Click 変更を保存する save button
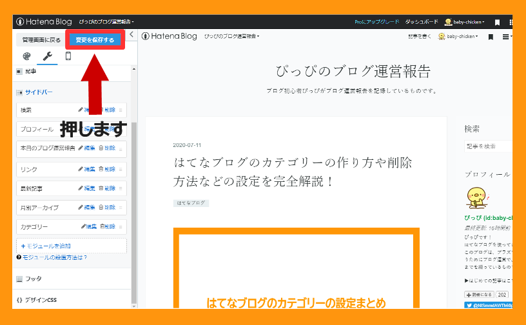Image resolution: width=526 pixels, height=325 pixels. coord(95,39)
